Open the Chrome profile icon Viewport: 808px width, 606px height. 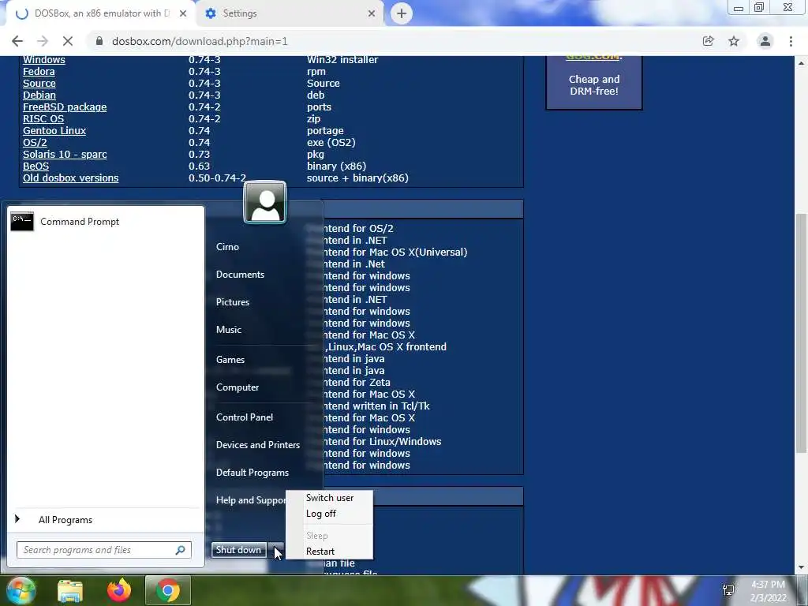click(765, 41)
